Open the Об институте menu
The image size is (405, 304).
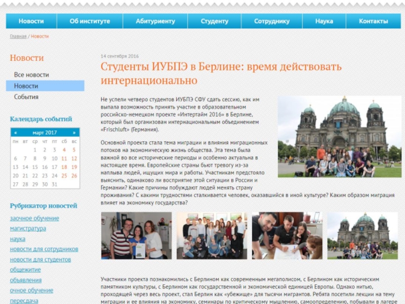pyautogui.click(x=90, y=21)
